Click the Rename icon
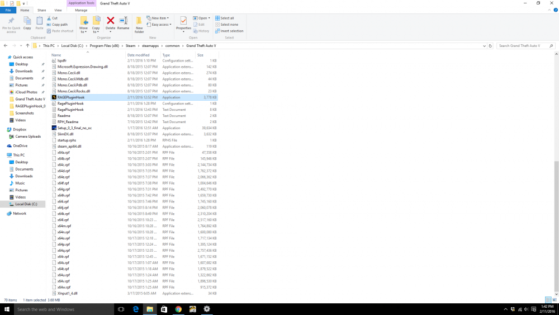Image resolution: width=559 pixels, height=315 pixels. (x=124, y=21)
